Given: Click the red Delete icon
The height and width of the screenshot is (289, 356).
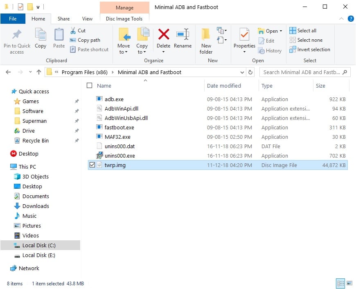Looking at the screenshot, I should click(163, 34).
